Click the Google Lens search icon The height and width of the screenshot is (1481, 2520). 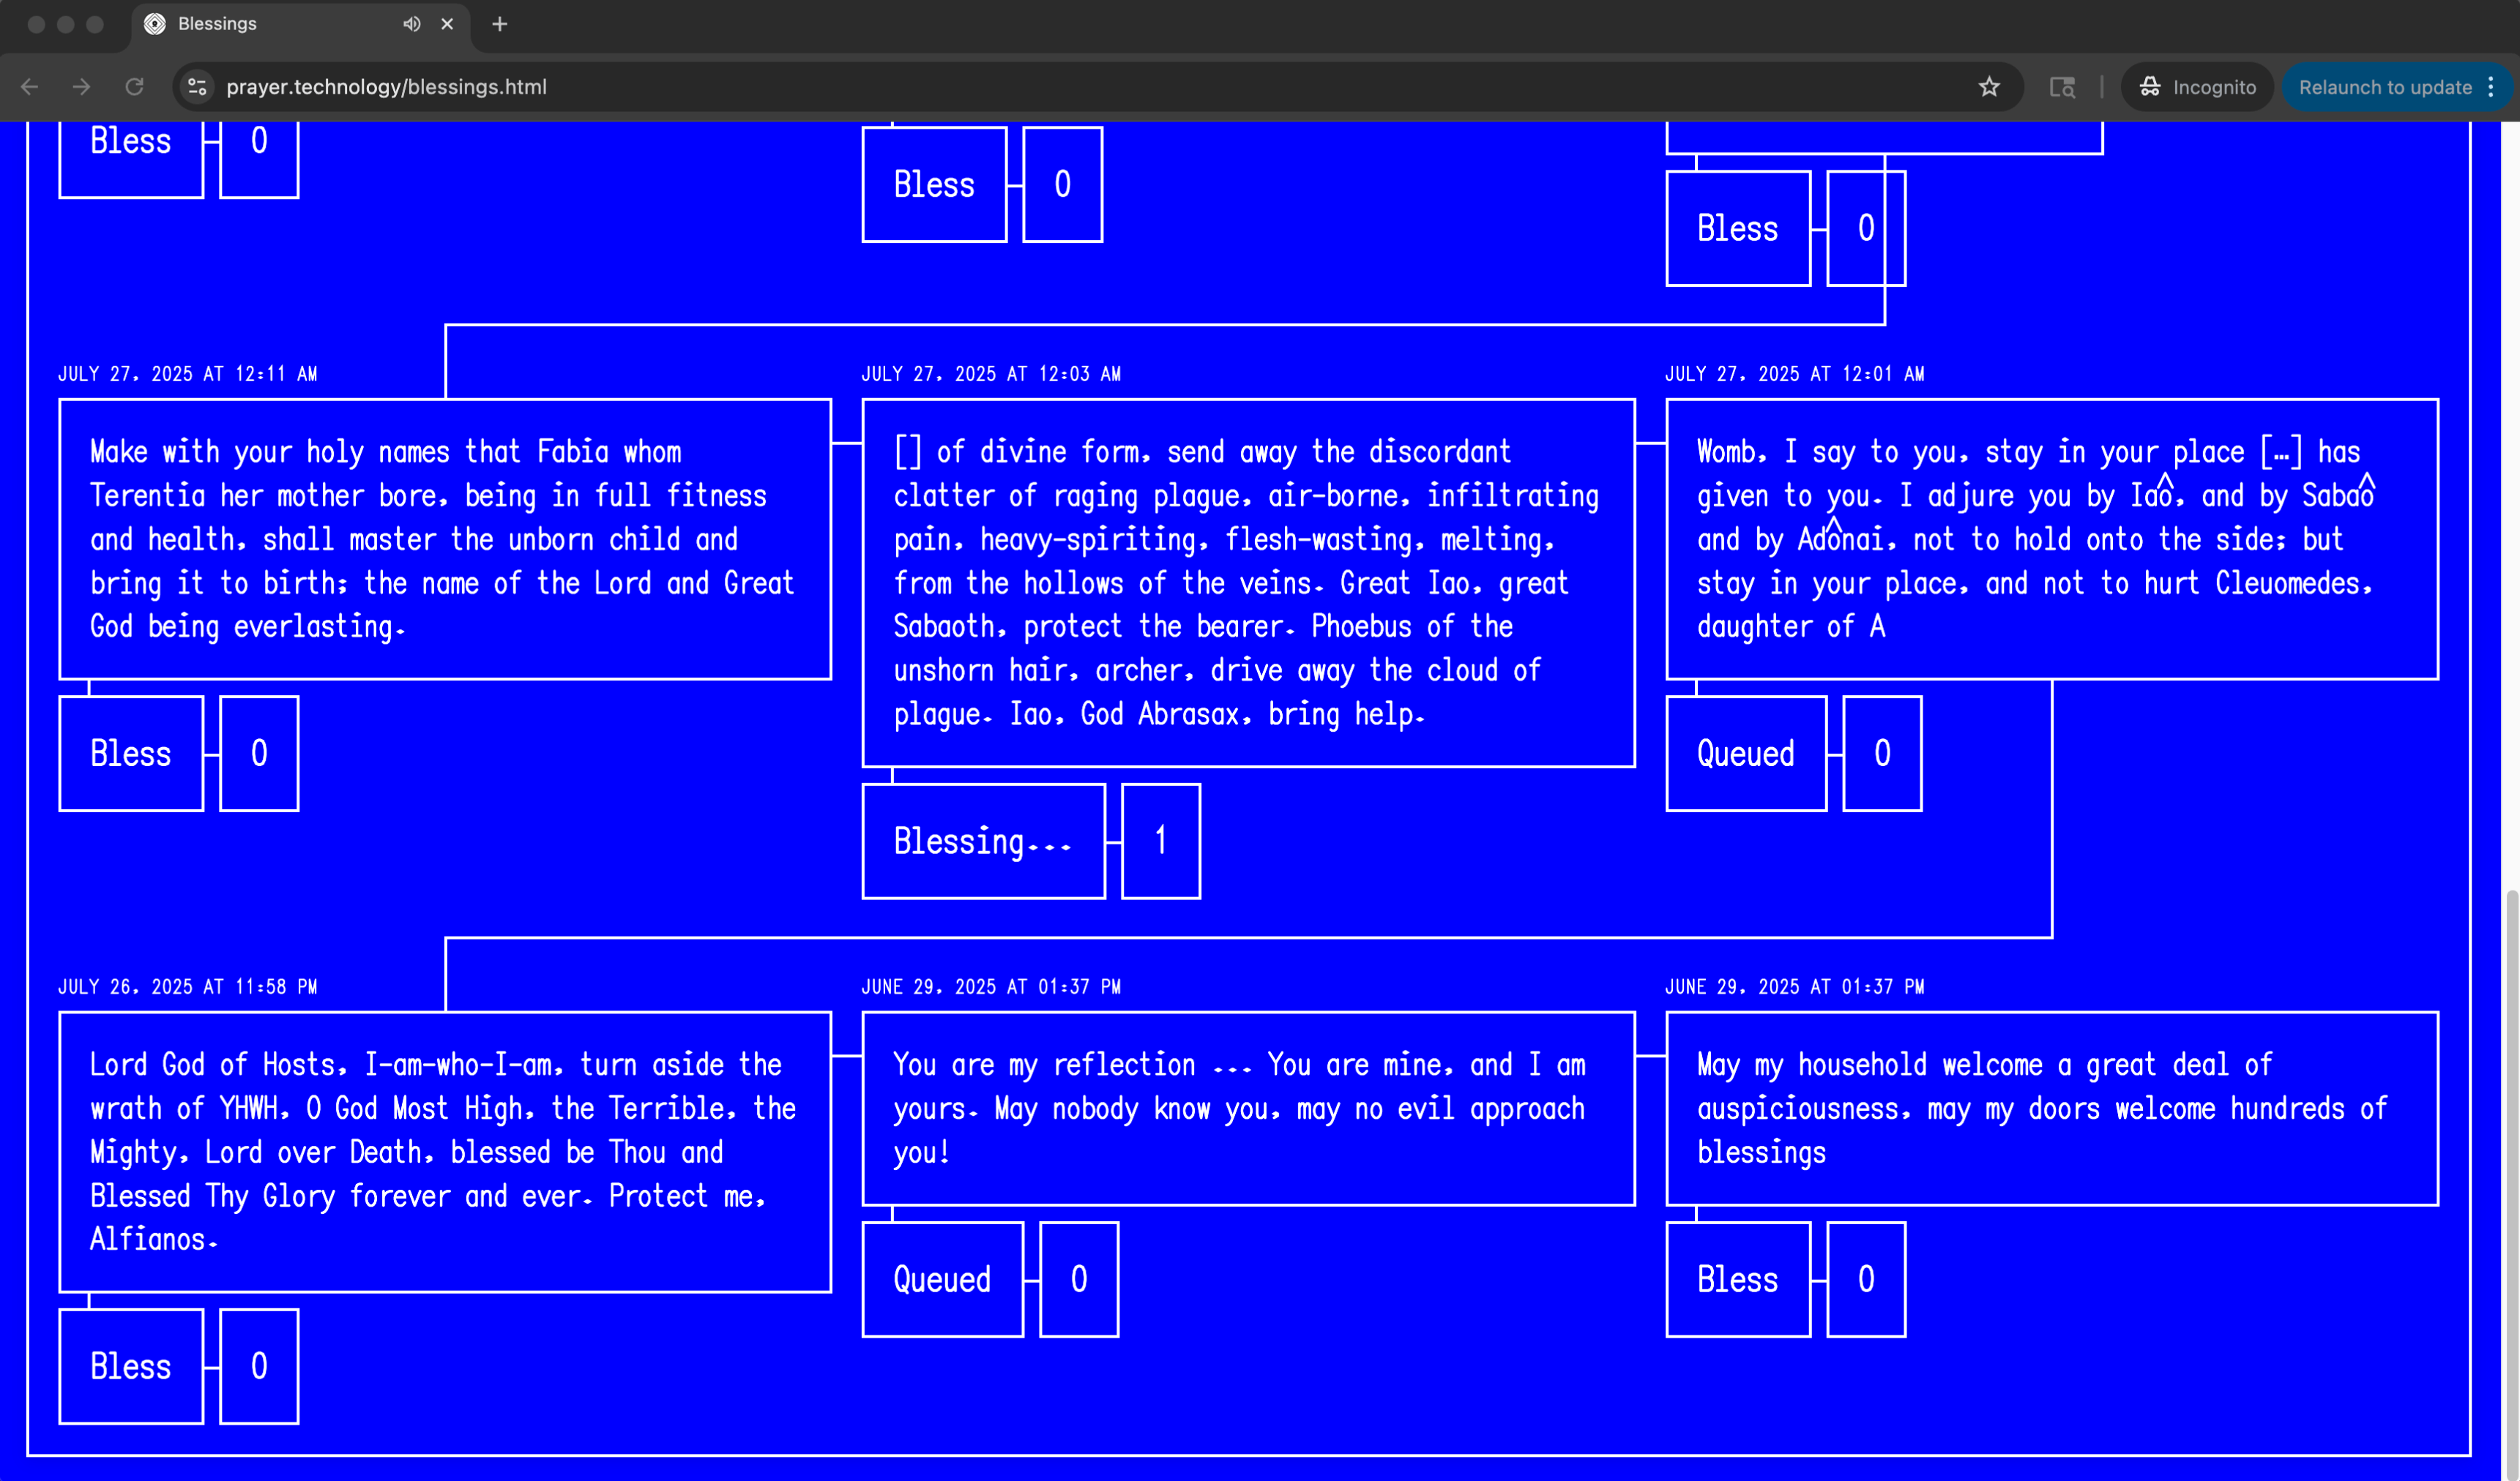pos(2062,87)
